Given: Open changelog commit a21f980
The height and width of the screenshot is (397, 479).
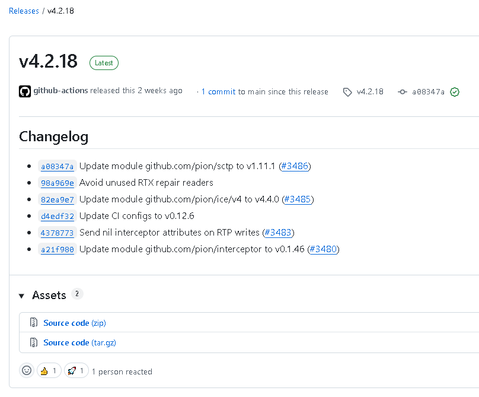Looking at the screenshot, I should click(x=57, y=249).
